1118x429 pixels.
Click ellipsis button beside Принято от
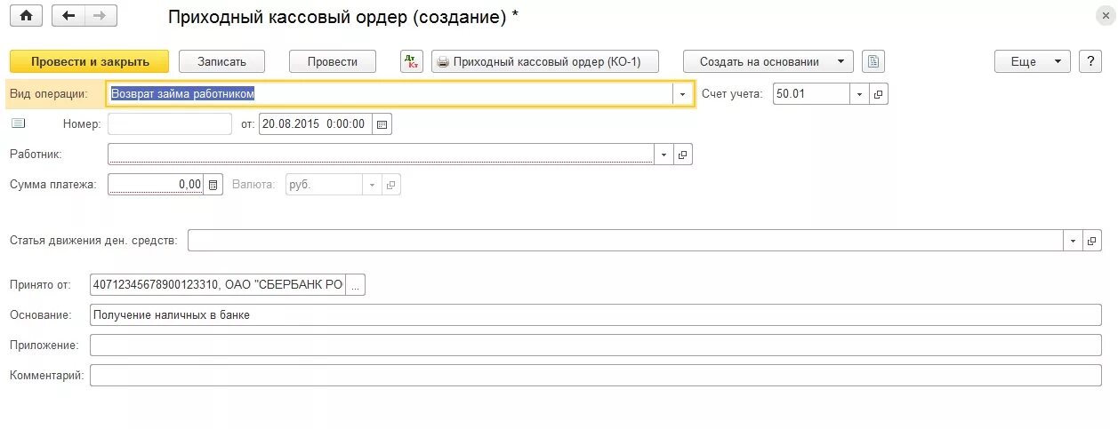[x=355, y=285]
